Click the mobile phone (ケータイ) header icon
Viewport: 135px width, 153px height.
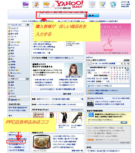(x=102, y=5)
